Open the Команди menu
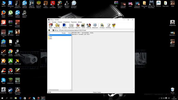178x100 pixels. pos(54,22)
